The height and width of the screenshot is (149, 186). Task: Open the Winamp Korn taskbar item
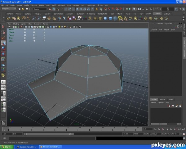coord(51,147)
